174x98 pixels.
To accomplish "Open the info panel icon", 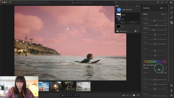I will click(x=172, y=95).
